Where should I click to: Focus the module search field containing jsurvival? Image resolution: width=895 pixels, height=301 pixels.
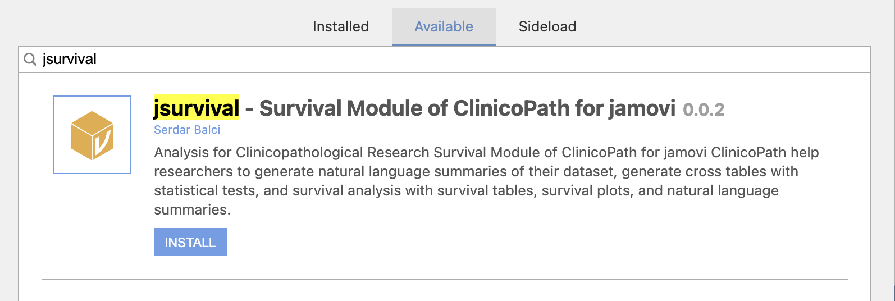pos(445,60)
